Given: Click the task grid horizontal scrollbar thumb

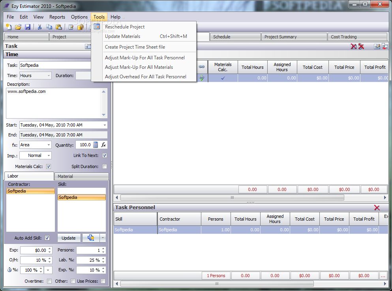Looking at the screenshot, I should coord(232,198).
